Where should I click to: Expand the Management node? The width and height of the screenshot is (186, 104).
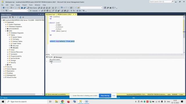(4, 75)
